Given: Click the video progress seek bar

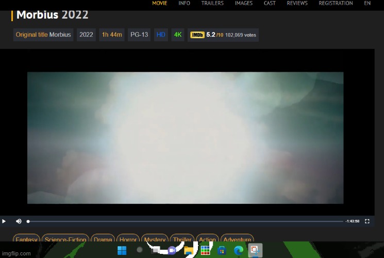Looking at the screenshot, I should click(x=186, y=221).
